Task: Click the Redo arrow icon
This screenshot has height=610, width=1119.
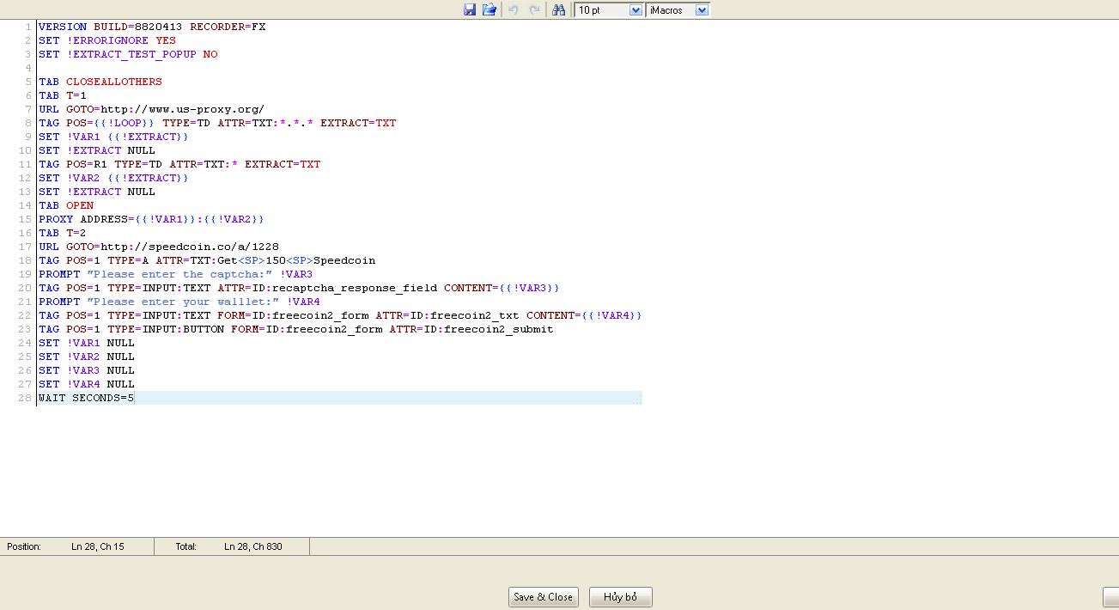Action: pos(534,9)
